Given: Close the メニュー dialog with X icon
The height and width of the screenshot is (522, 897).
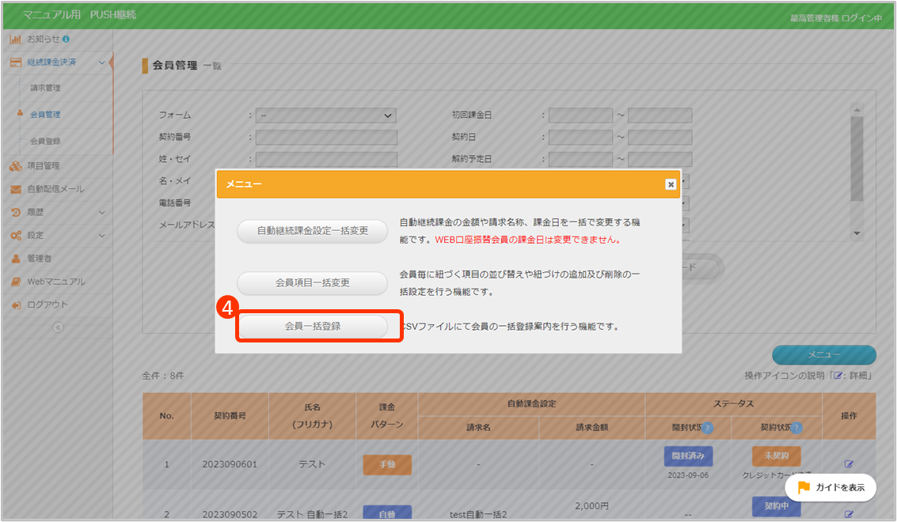Looking at the screenshot, I should click(x=671, y=184).
